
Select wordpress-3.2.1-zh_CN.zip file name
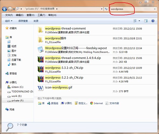(x=64, y=78)
